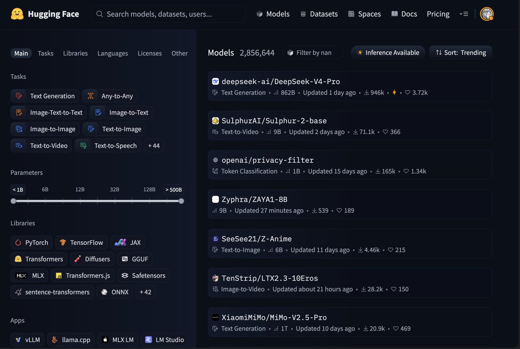Filter by llama.cpp app
This screenshot has height=349, width=520.
tap(71, 340)
